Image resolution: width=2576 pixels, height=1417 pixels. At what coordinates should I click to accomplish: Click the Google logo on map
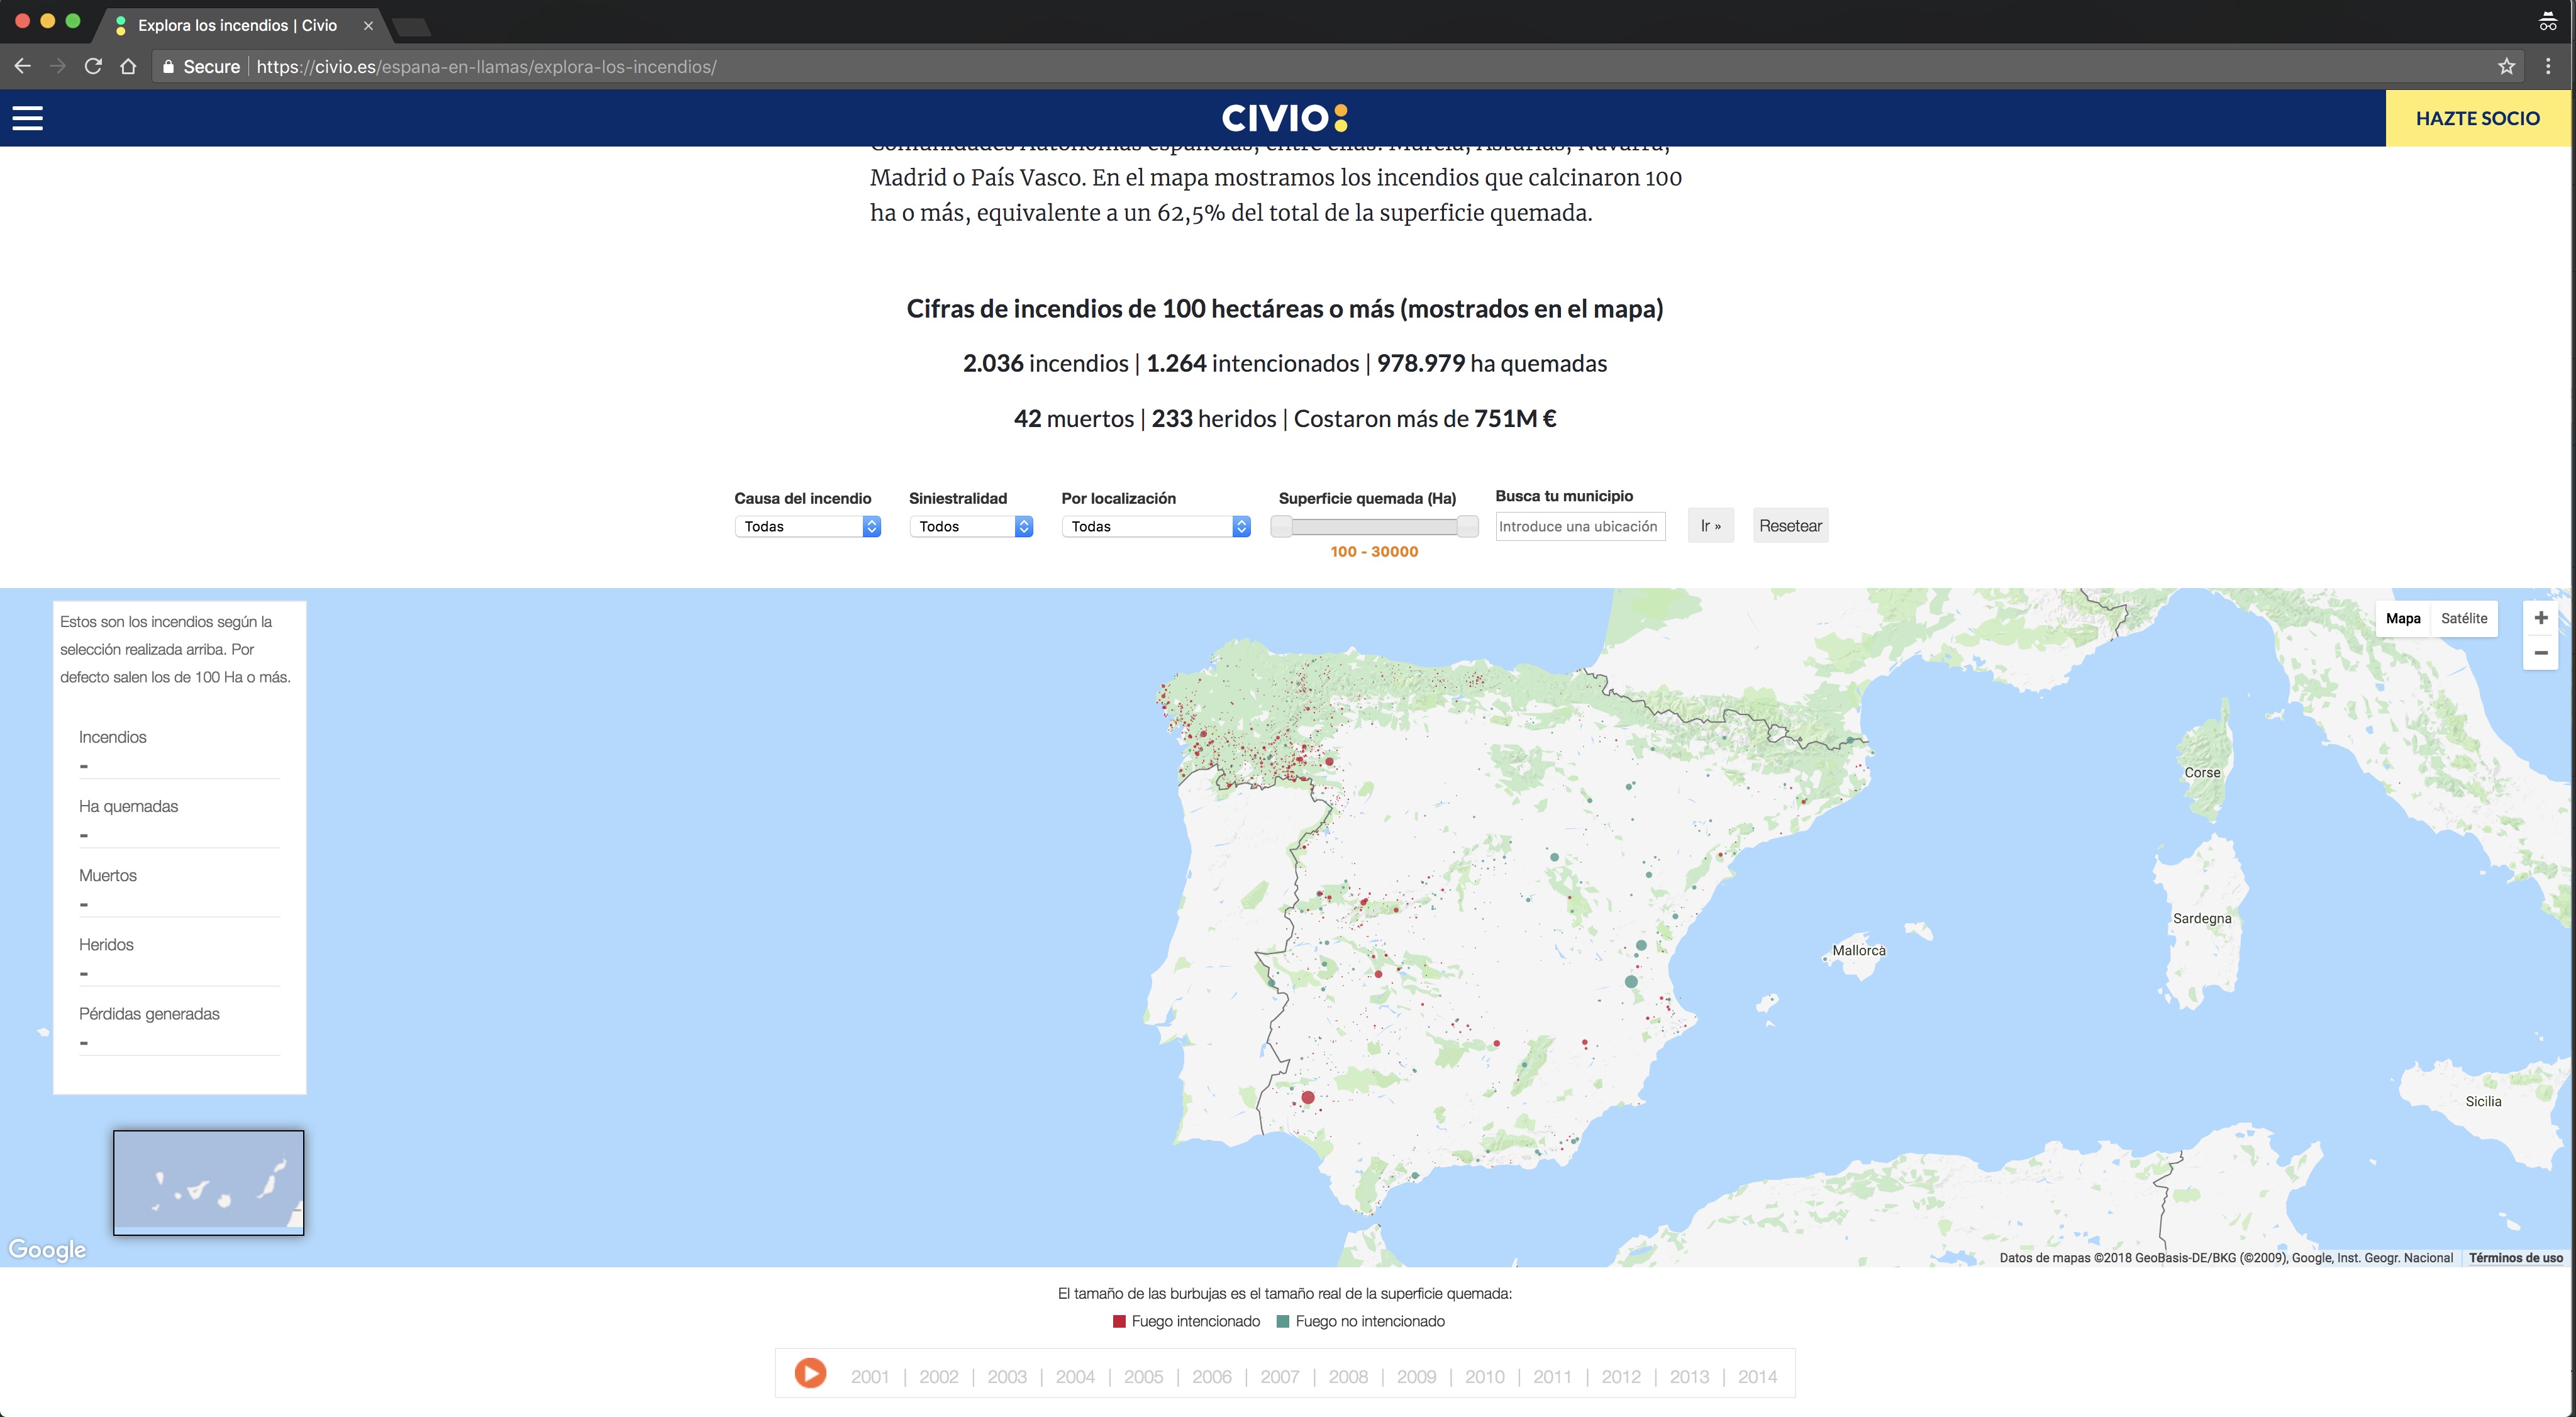point(47,1250)
